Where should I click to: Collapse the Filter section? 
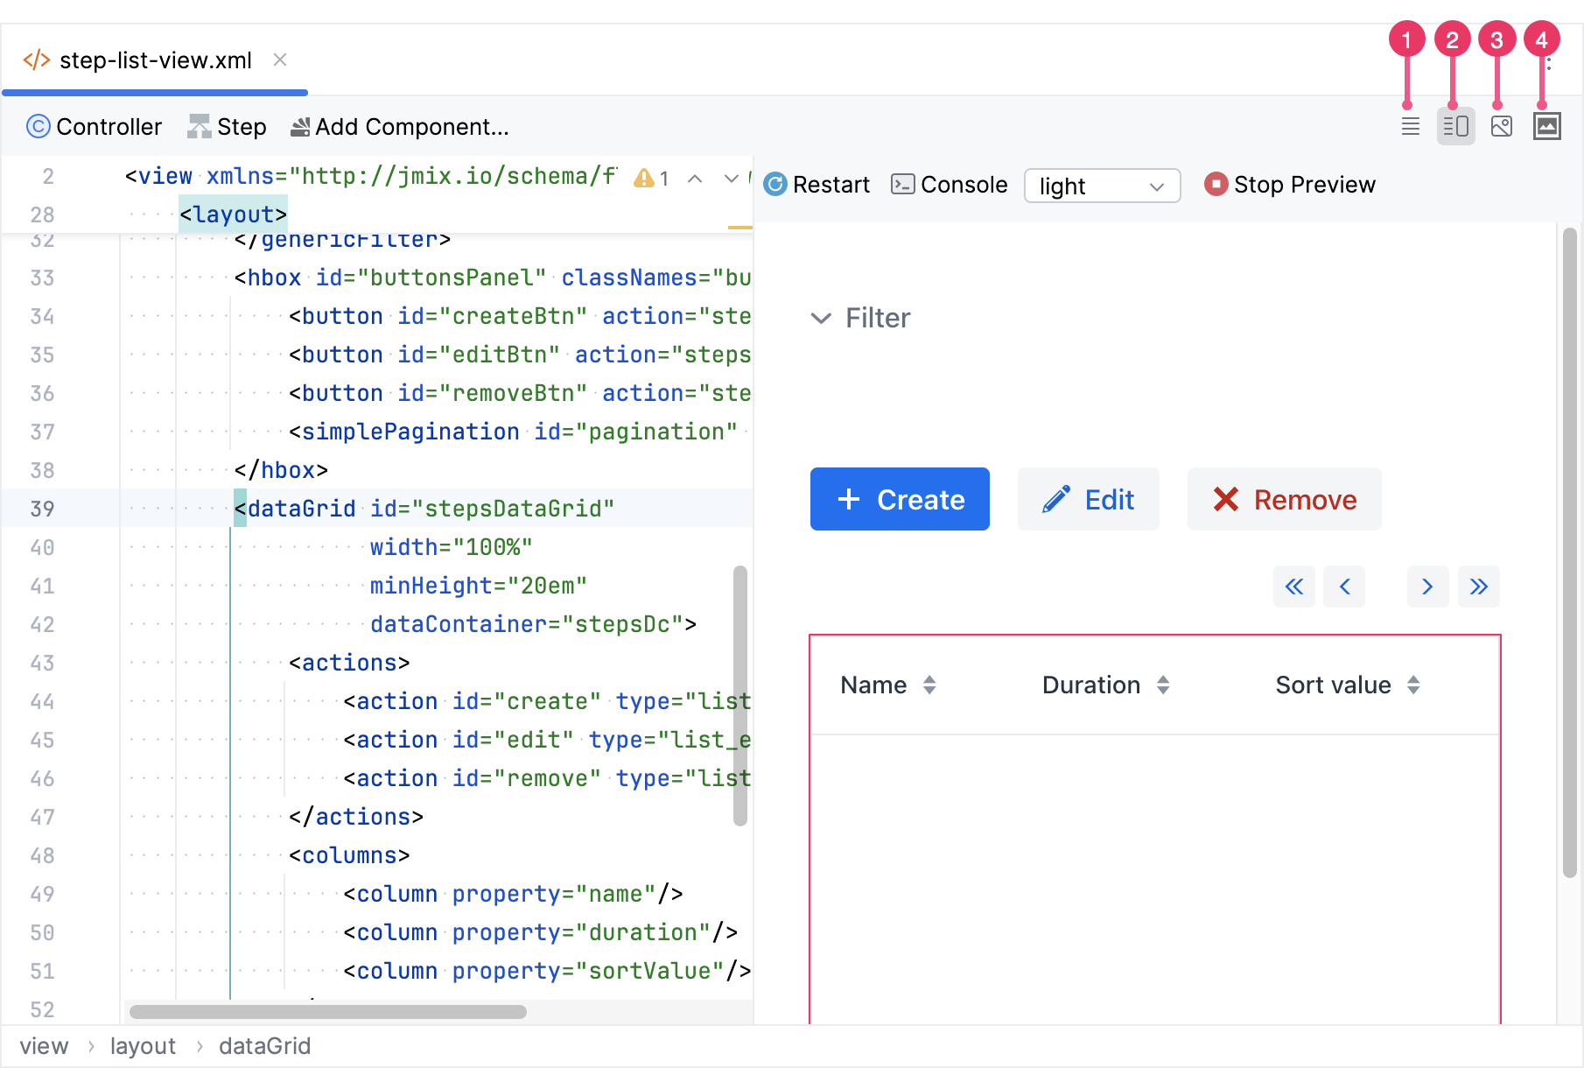click(821, 318)
